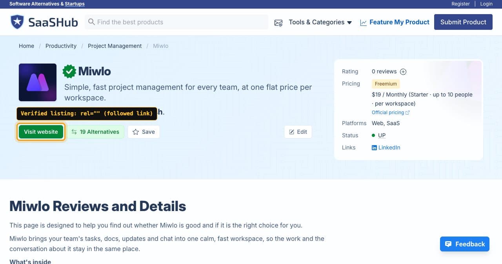Click the Edit listing button
Image resolution: width=502 pixels, height=264 pixels.
point(298,132)
